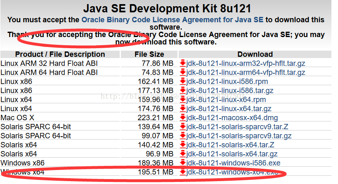Download jdk-8u121-solaris-x64.tar.Z link
Viewport: 338px width, 184px height.
coord(230,145)
